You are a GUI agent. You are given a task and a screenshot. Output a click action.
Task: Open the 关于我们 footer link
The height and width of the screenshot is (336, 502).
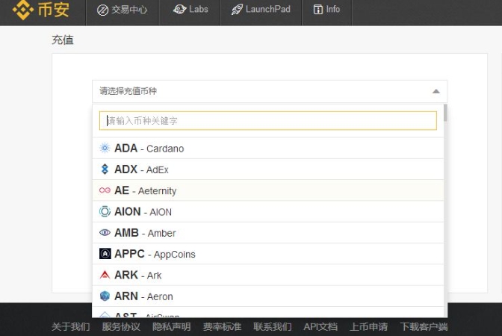tap(70, 327)
